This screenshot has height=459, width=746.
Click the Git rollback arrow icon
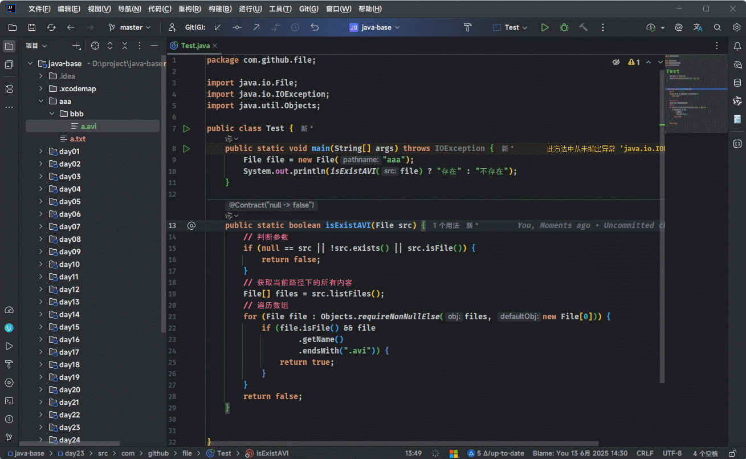coord(315,27)
